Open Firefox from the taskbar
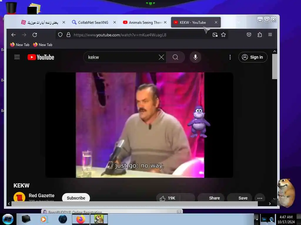 coord(81,219)
